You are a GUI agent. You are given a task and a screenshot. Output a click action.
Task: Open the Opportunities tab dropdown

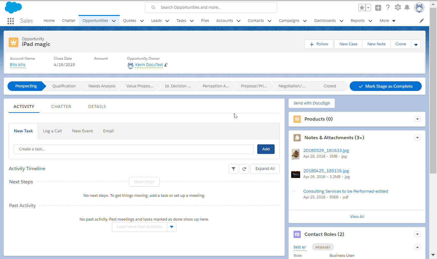(114, 20)
